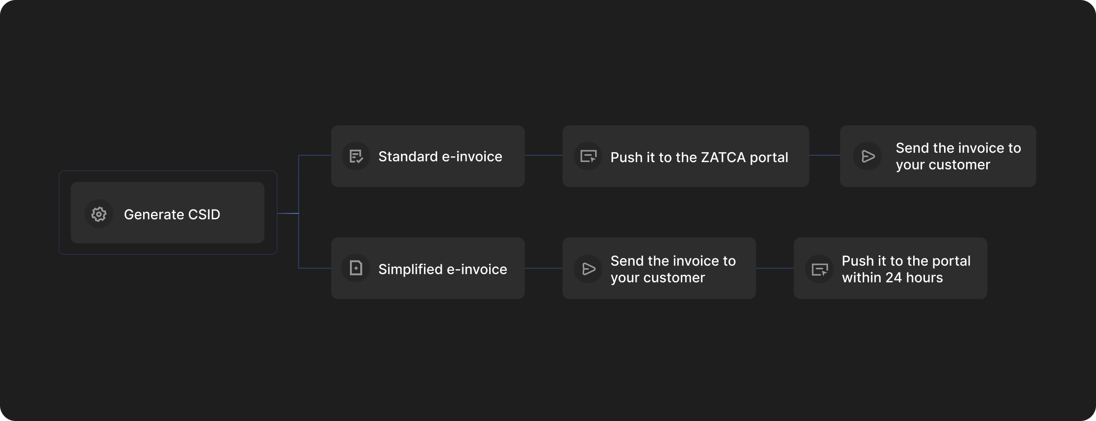Click connector between ZATCA portal and top Send step

[824, 156]
